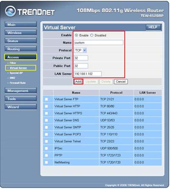Open the Wireless menu

(x=21, y=33)
